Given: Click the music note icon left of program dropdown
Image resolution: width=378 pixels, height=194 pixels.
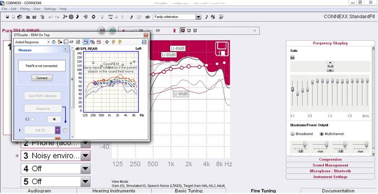Looking at the screenshot, I should [x=131, y=17].
